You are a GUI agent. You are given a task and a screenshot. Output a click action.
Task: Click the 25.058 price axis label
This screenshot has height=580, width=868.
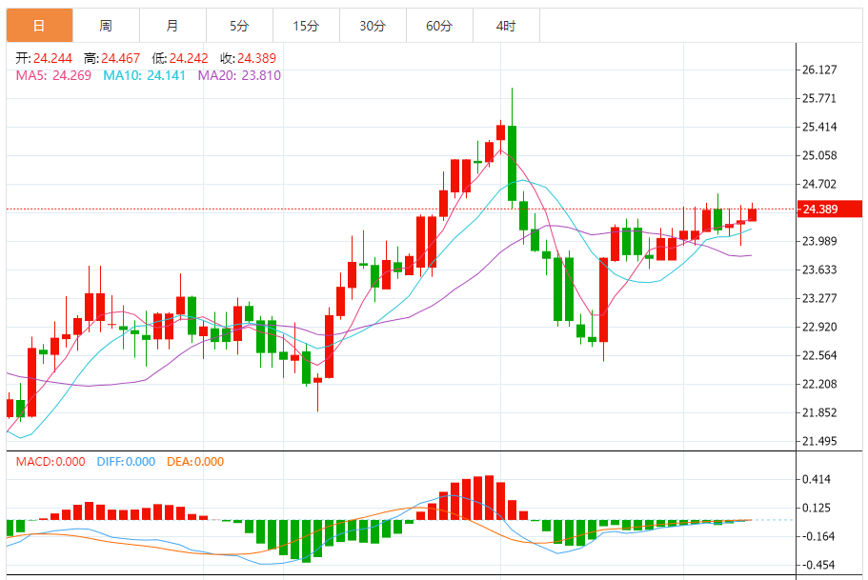[x=819, y=155]
